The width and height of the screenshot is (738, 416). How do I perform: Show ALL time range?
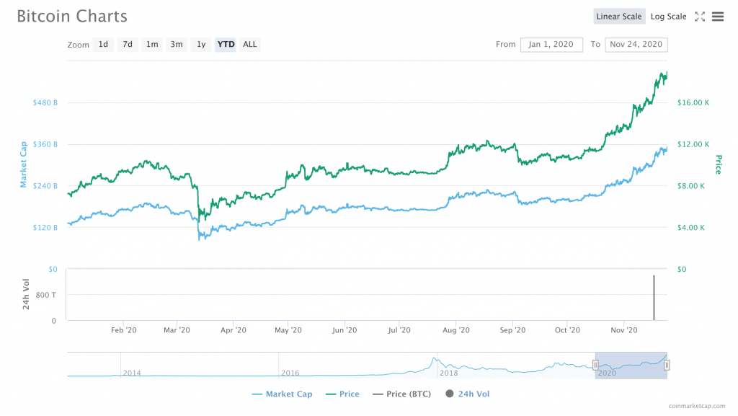click(x=249, y=45)
